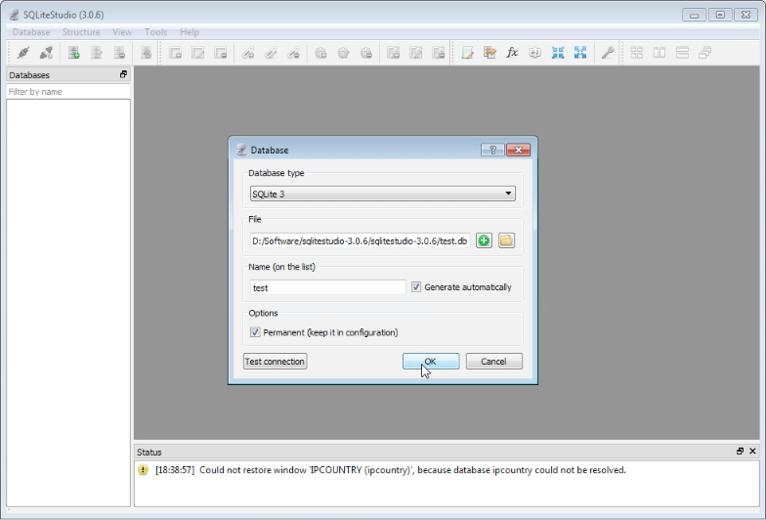Image resolution: width=766 pixels, height=520 pixels.
Task: Click the Edit trigger toolbar icon
Action: click(x=344, y=53)
